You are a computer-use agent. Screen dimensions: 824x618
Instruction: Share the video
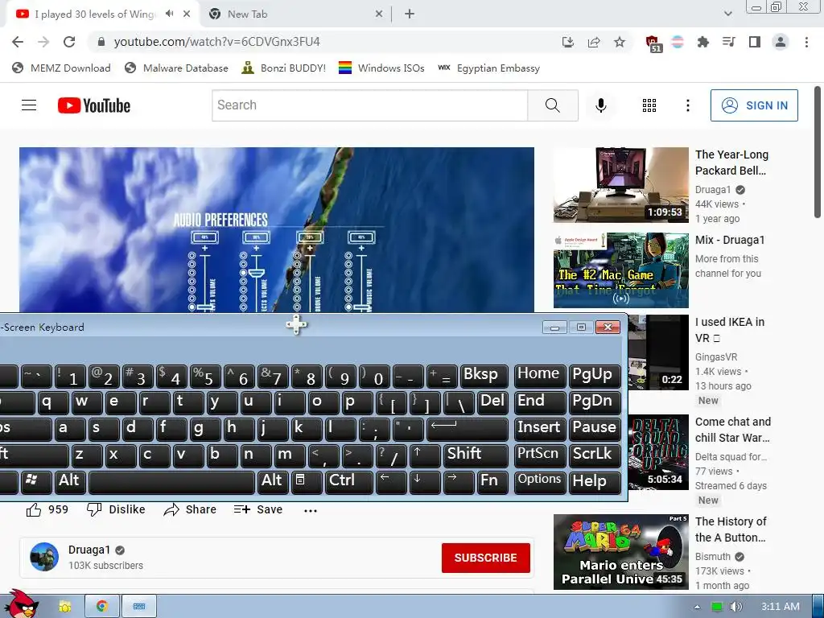tap(190, 509)
